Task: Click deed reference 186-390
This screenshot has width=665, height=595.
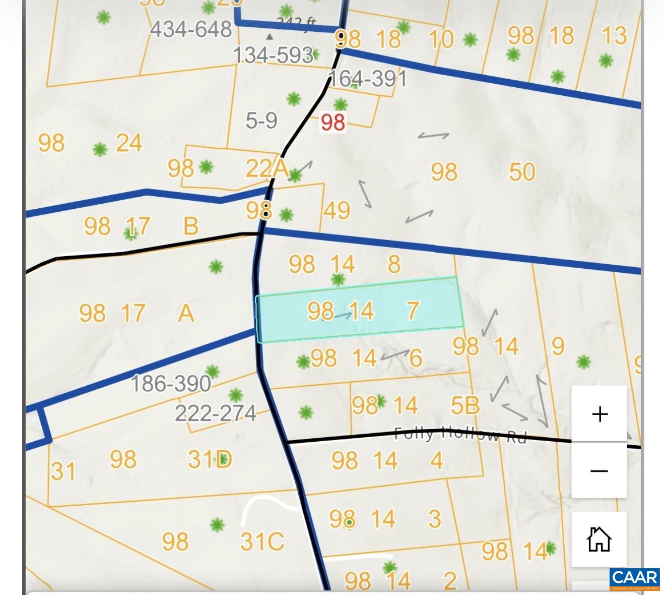Action: pyautogui.click(x=171, y=384)
